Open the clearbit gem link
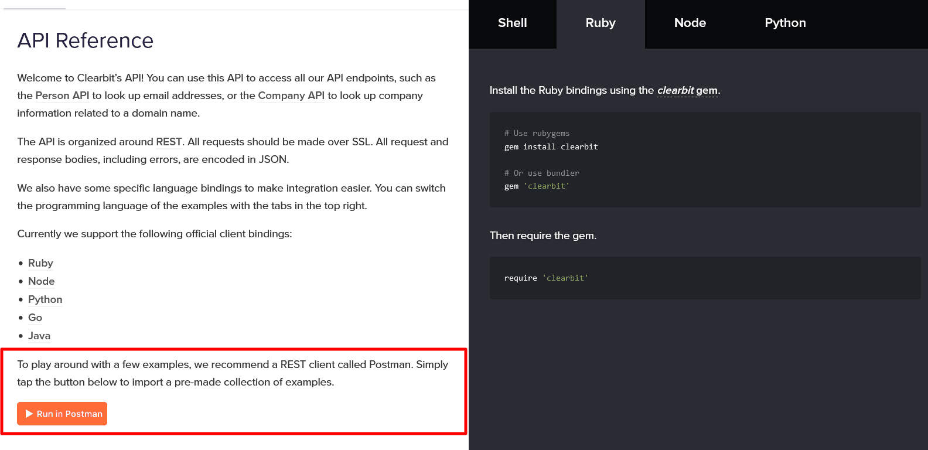The width and height of the screenshot is (928, 450). point(687,90)
